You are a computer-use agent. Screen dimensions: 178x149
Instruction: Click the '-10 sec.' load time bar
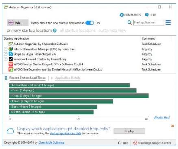61,101
